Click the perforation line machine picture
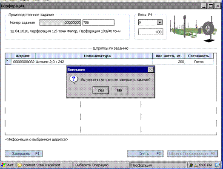 coord(193,28)
